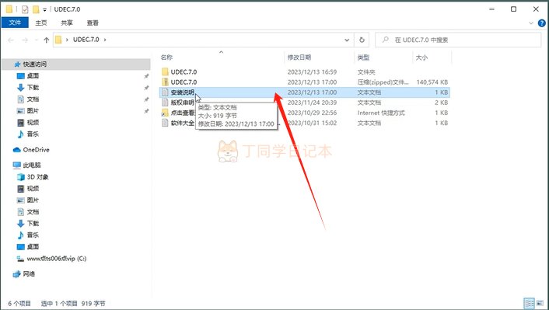Open 视频 under Quick access
This screenshot has width=549, height=310.
click(33, 122)
